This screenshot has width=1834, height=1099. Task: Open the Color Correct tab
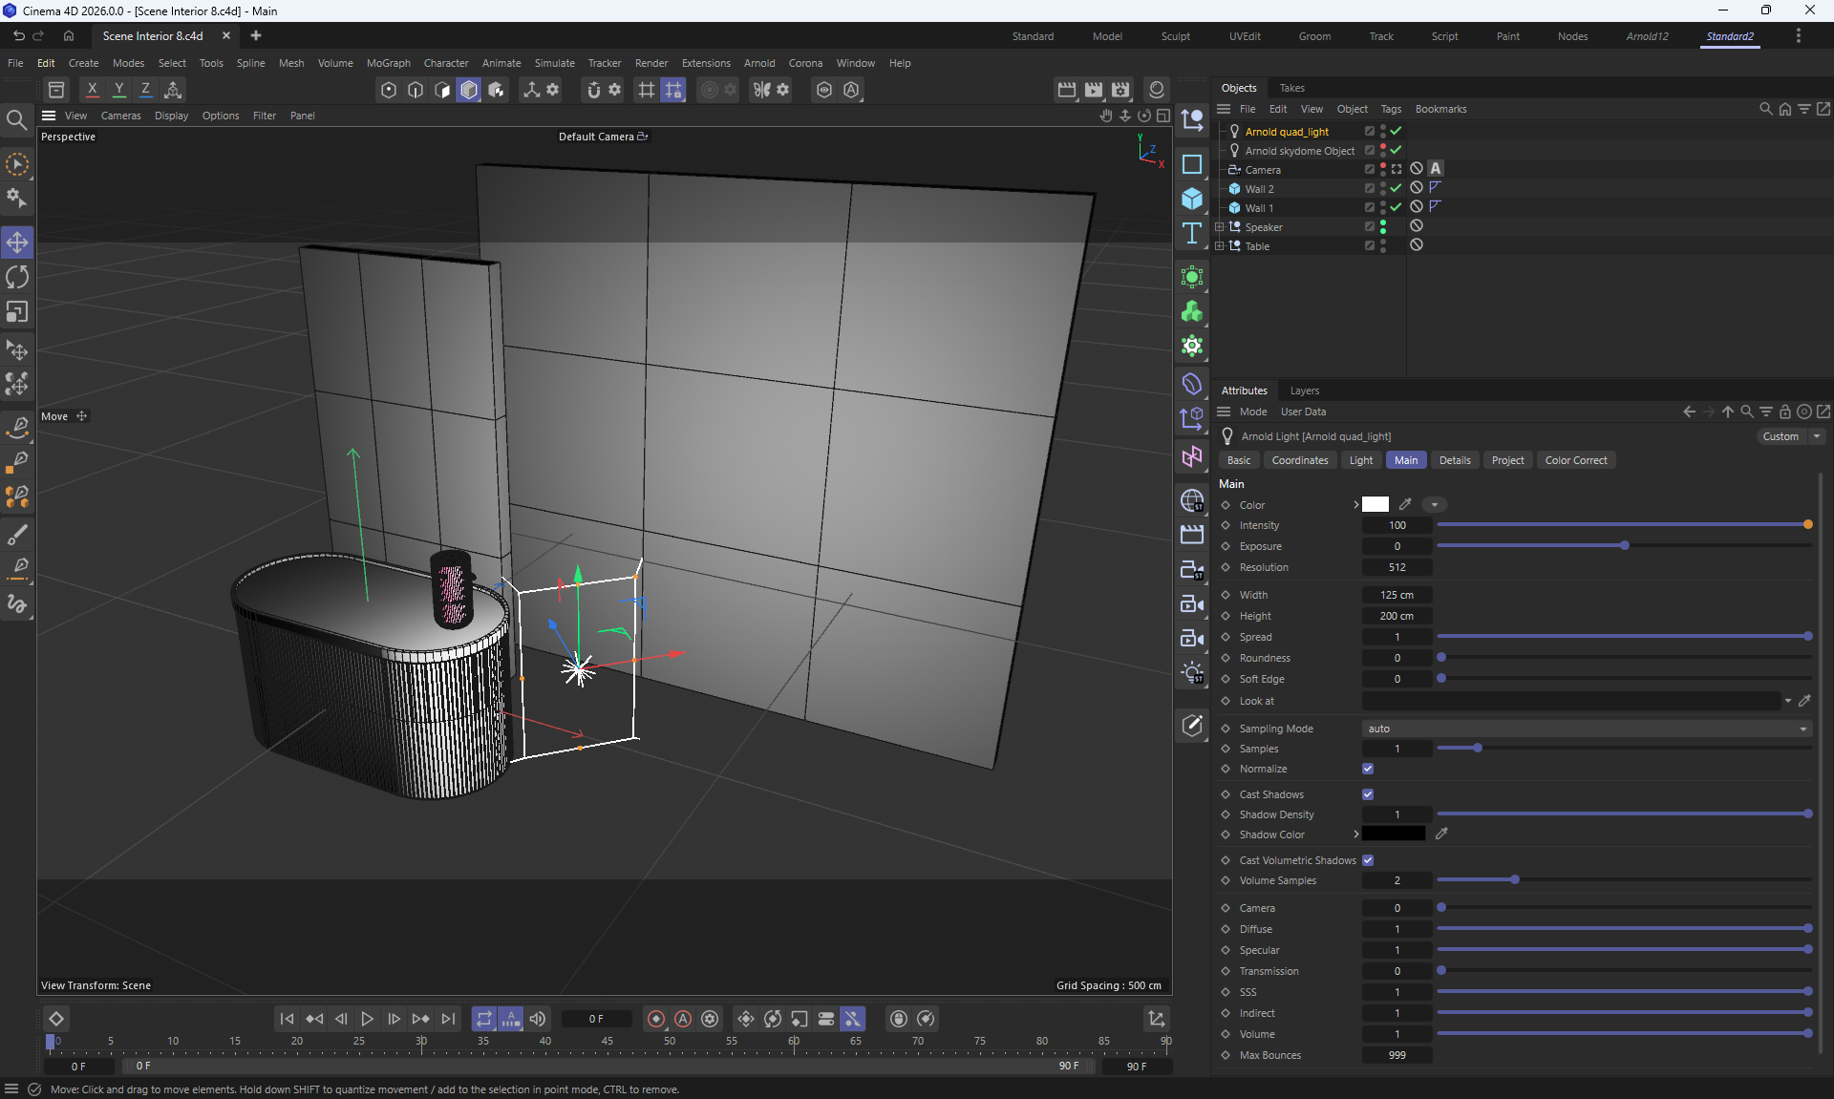[x=1575, y=460]
